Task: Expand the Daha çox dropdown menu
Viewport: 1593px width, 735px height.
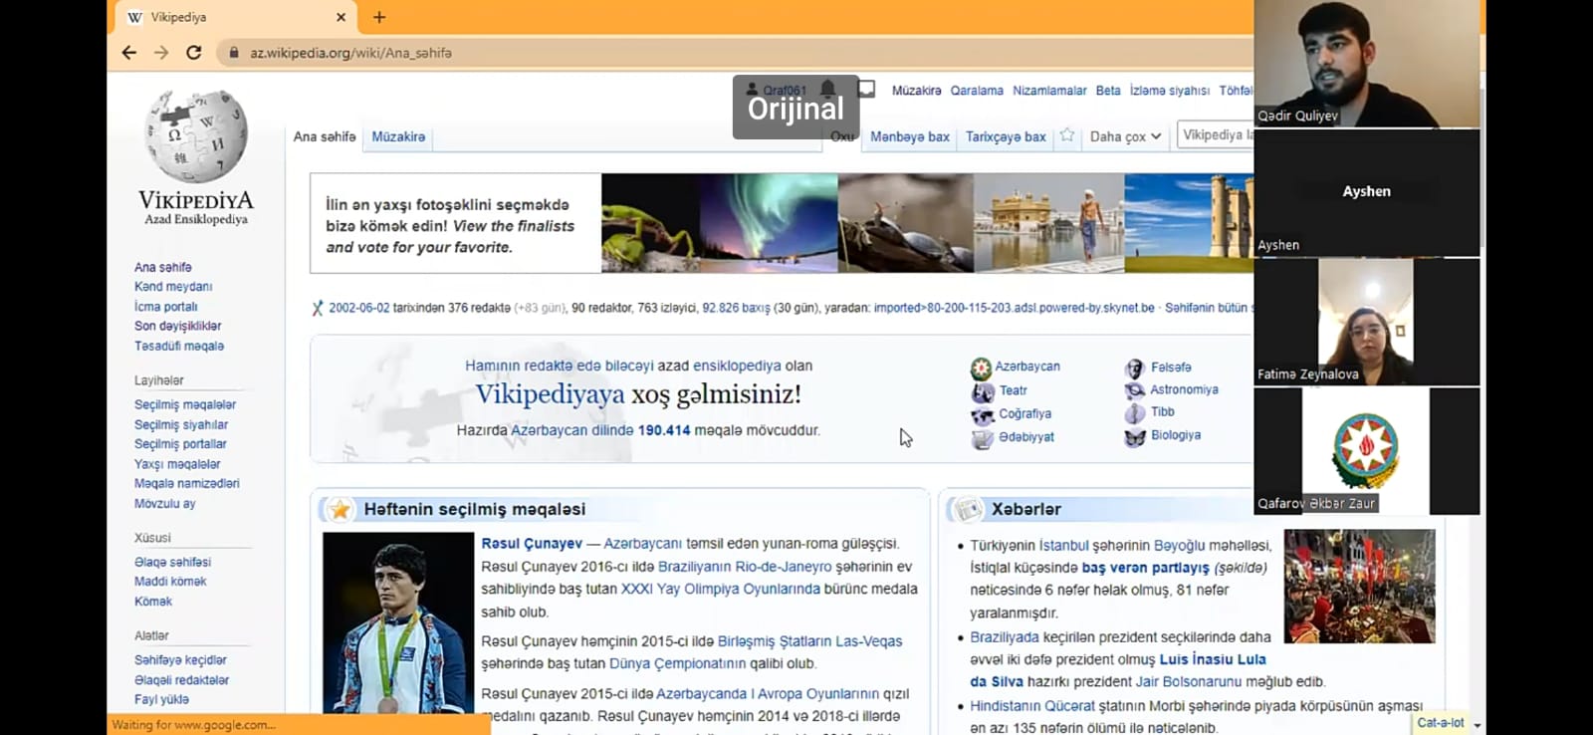Action: 1125,136
